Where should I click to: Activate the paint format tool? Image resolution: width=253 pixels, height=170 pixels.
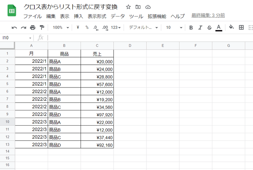[x=42, y=28]
